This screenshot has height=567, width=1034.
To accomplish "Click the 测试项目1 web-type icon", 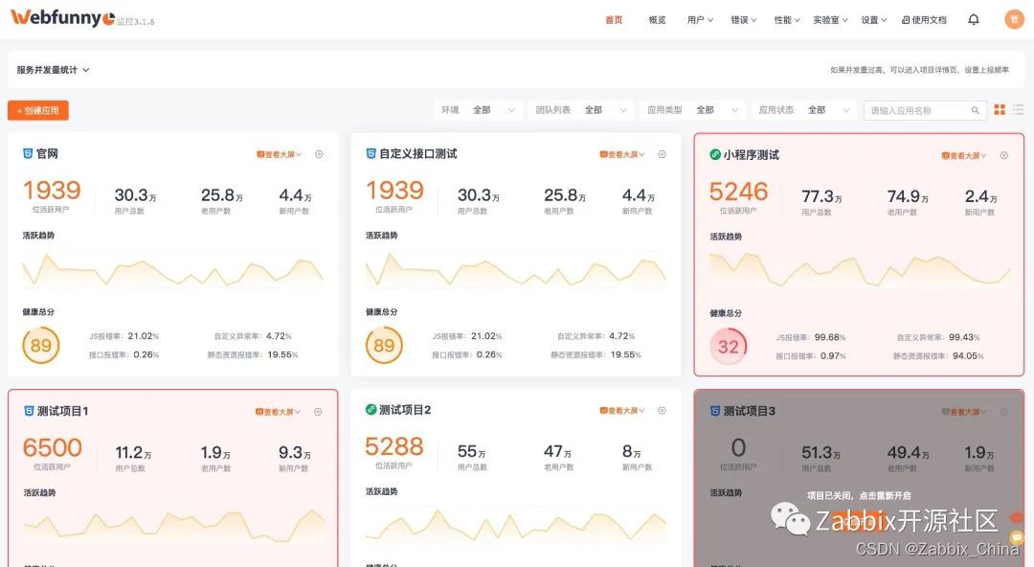I will pos(29,411).
